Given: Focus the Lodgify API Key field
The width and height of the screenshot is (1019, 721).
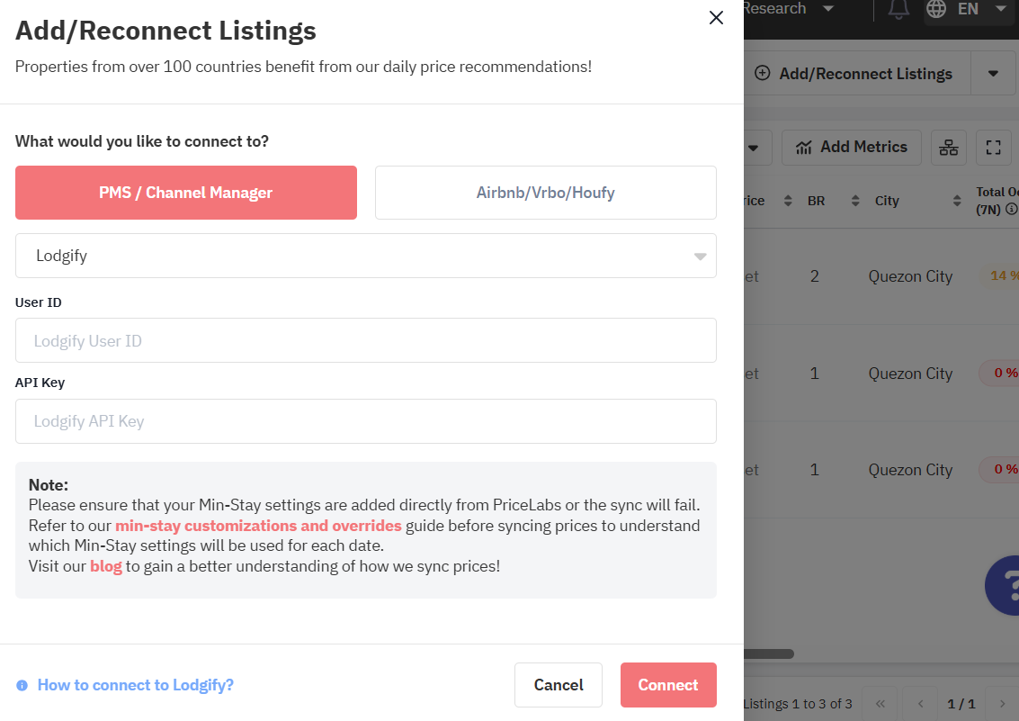Looking at the screenshot, I should 366,421.
